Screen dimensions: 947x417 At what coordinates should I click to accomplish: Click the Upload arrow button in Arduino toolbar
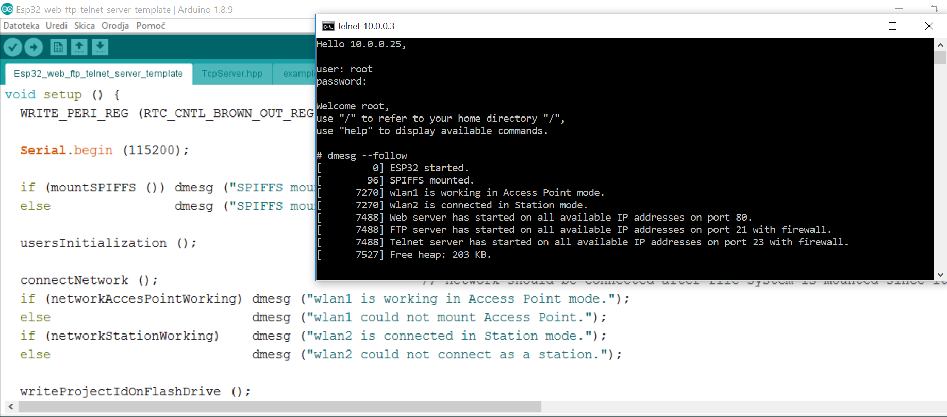point(34,47)
